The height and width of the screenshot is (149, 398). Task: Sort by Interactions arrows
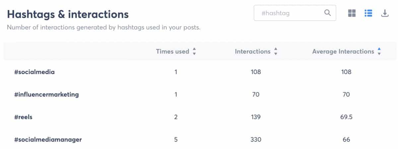276,51
